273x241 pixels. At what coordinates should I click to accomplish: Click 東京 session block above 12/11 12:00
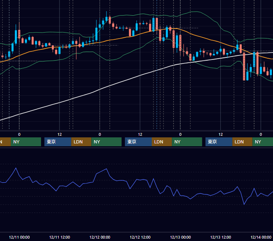[x=58, y=142]
